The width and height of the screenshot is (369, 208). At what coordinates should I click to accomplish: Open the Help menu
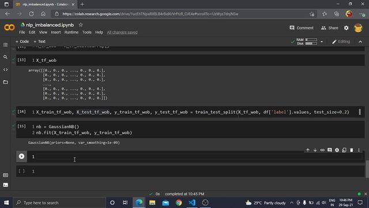(99, 32)
